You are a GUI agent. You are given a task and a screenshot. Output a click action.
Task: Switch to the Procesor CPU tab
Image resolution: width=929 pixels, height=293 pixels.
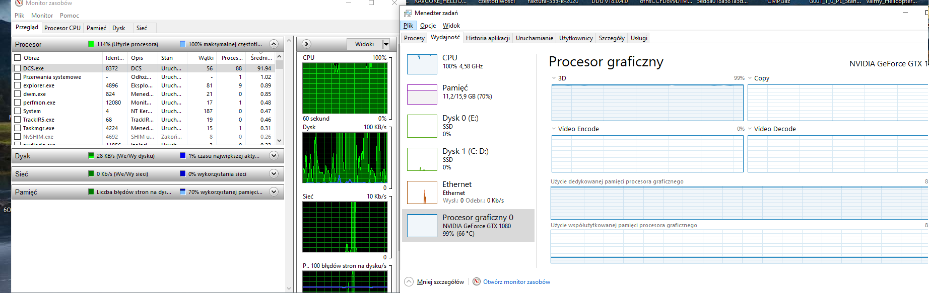(x=62, y=28)
